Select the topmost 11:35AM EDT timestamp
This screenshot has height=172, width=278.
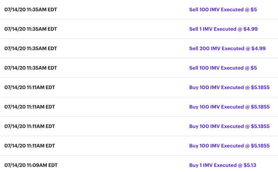31,9
